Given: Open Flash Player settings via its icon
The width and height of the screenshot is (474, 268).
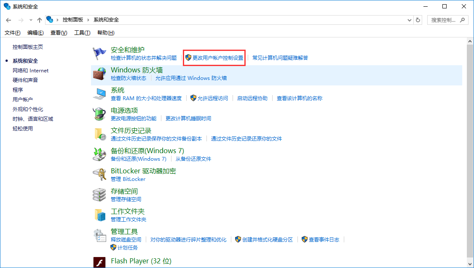Looking at the screenshot, I should (x=99, y=261).
